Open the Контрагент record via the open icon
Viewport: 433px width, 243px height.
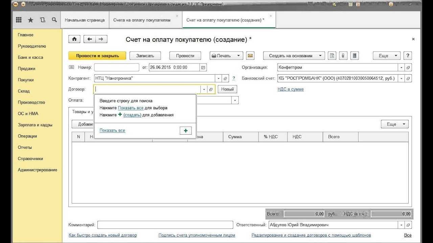[225, 78]
